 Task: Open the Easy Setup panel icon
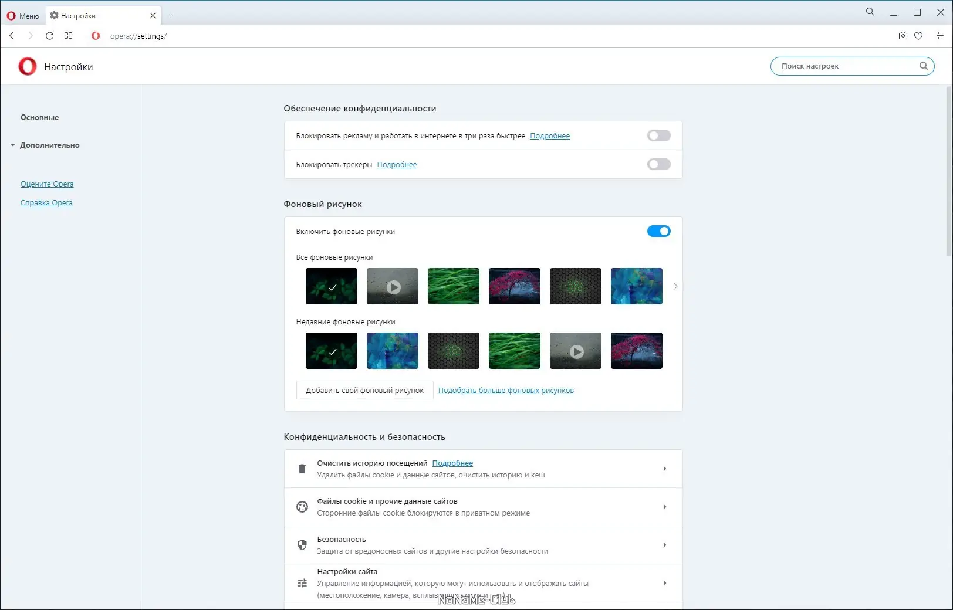pyautogui.click(x=940, y=36)
